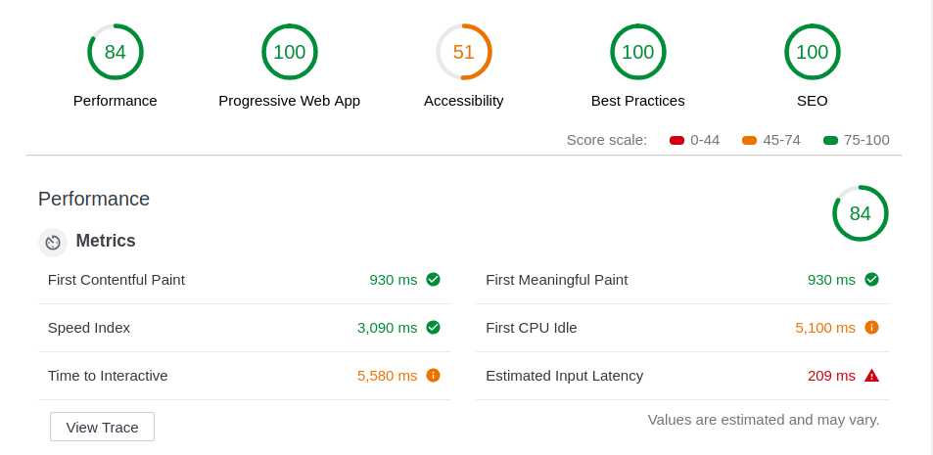933x455 pixels.
Task: Click the Performance score gauge showing 84
Action: (x=115, y=52)
